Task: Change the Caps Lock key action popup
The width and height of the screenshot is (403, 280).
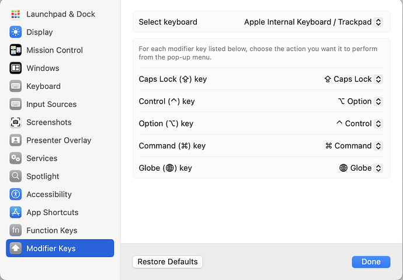Action: coord(353,79)
